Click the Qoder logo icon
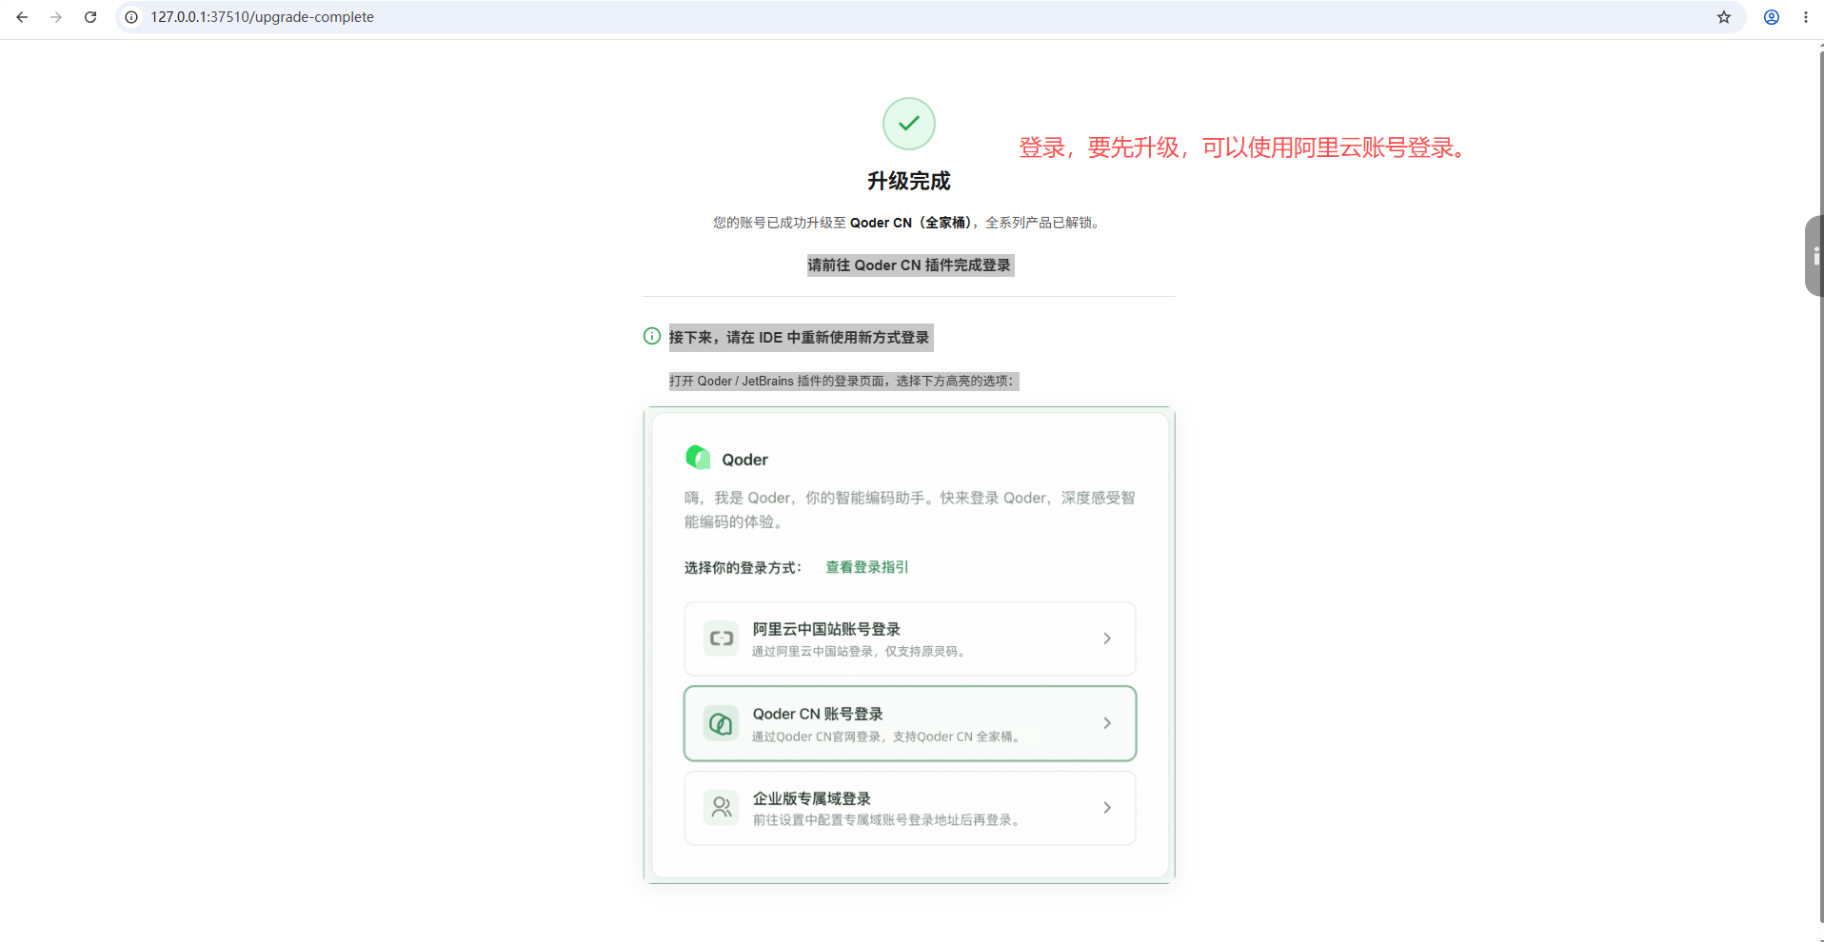 coord(698,458)
